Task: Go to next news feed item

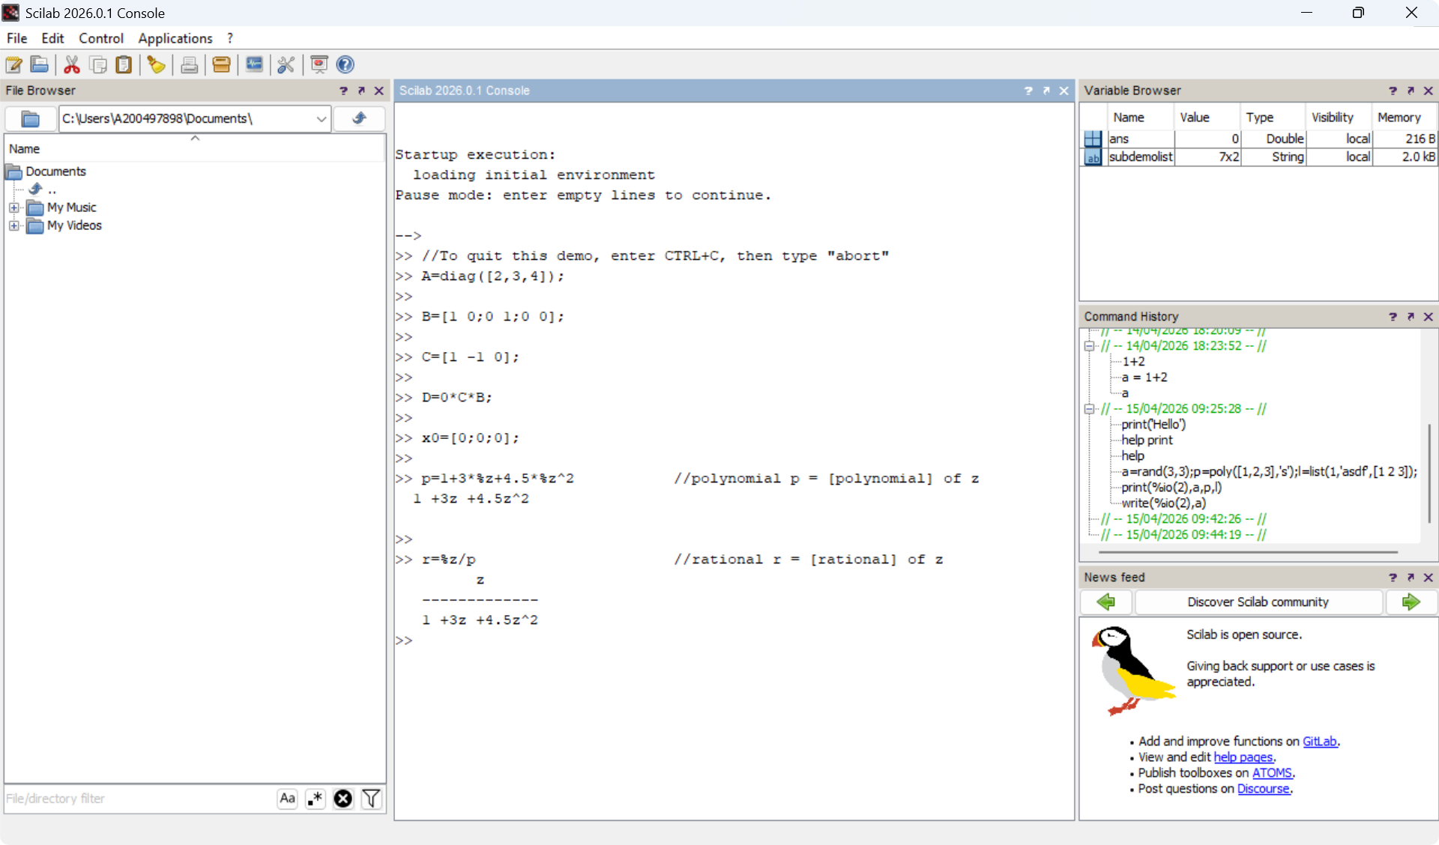Action: pyautogui.click(x=1411, y=602)
